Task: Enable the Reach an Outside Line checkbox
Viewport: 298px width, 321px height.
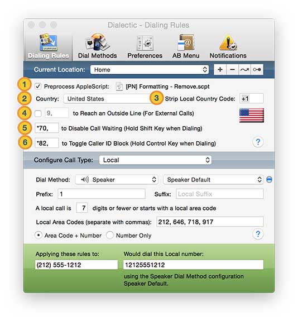Action: tap(38, 113)
